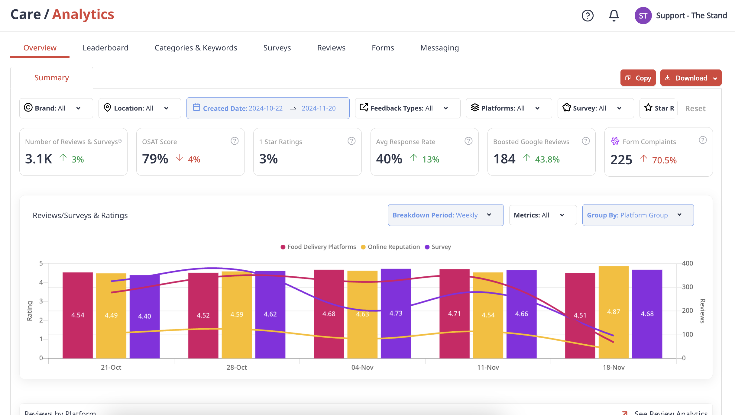The image size is (735, 415).
Task: Open the Breakdown Period Weekly dropdown
Action: [x=446, y=215]
